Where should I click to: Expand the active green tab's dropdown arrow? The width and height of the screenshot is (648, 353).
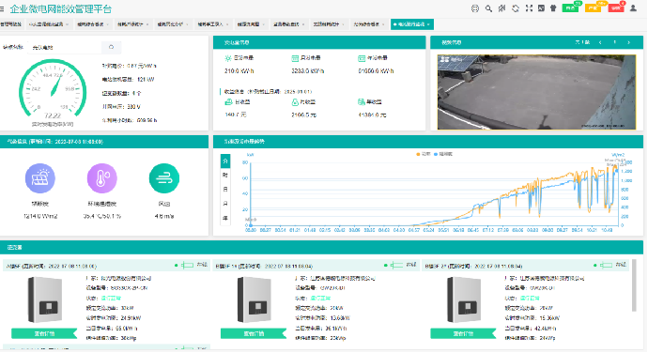pyautogui.click(x=428, y=24)
